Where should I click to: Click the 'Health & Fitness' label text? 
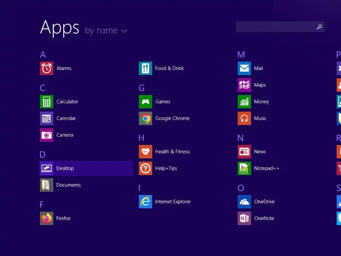(172, 152)
